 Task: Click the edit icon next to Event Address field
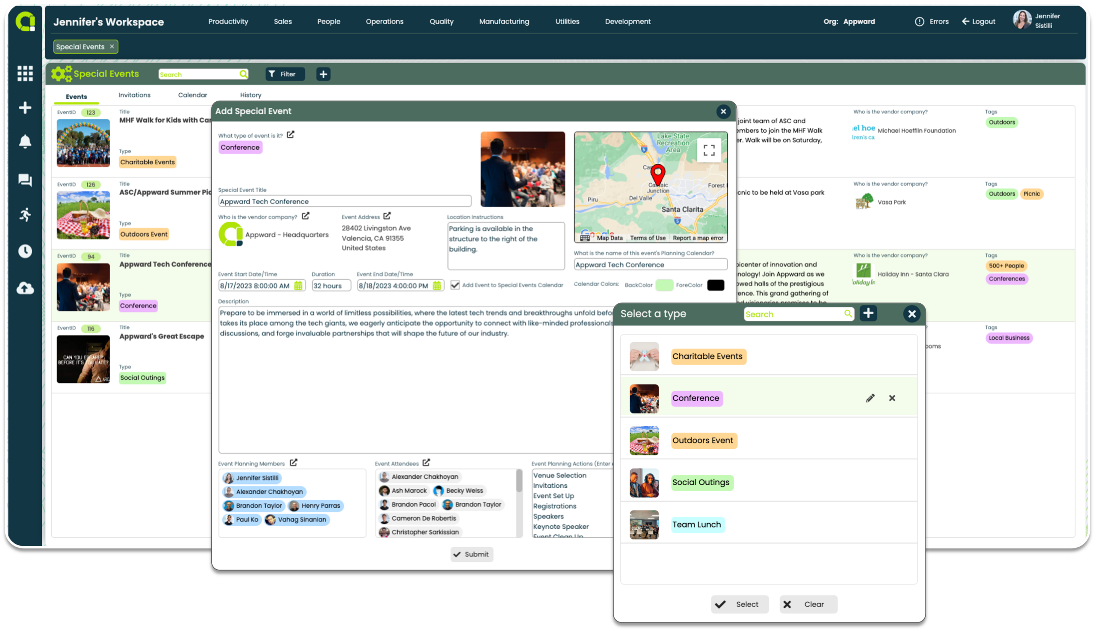(x=388, y=216)
